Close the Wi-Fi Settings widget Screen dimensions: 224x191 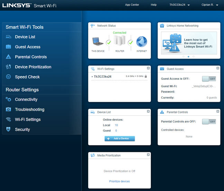[148, 68]
